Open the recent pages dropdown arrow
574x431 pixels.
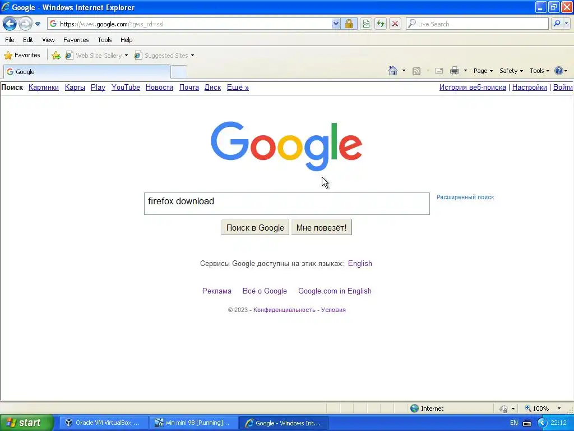click(38, 24)
